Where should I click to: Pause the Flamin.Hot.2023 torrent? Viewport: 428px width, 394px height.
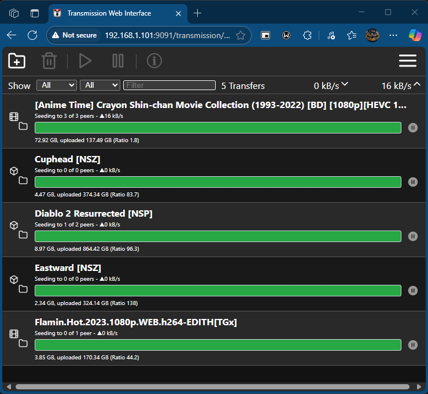(413, 345)
